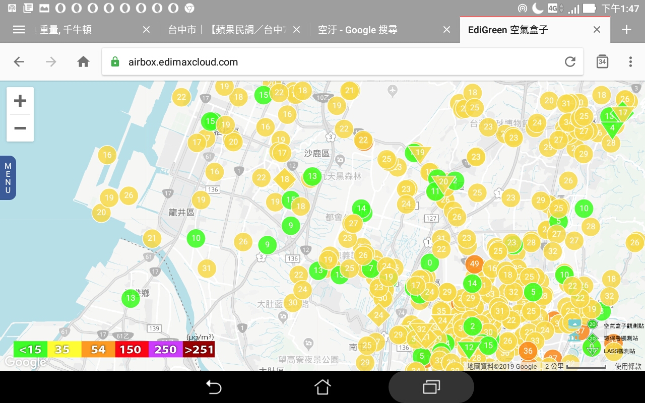The height and width of the screenshot is (403, 645).
Task: Select the diamond-shaped 24 station marker
Action: (x=378, y=315)
